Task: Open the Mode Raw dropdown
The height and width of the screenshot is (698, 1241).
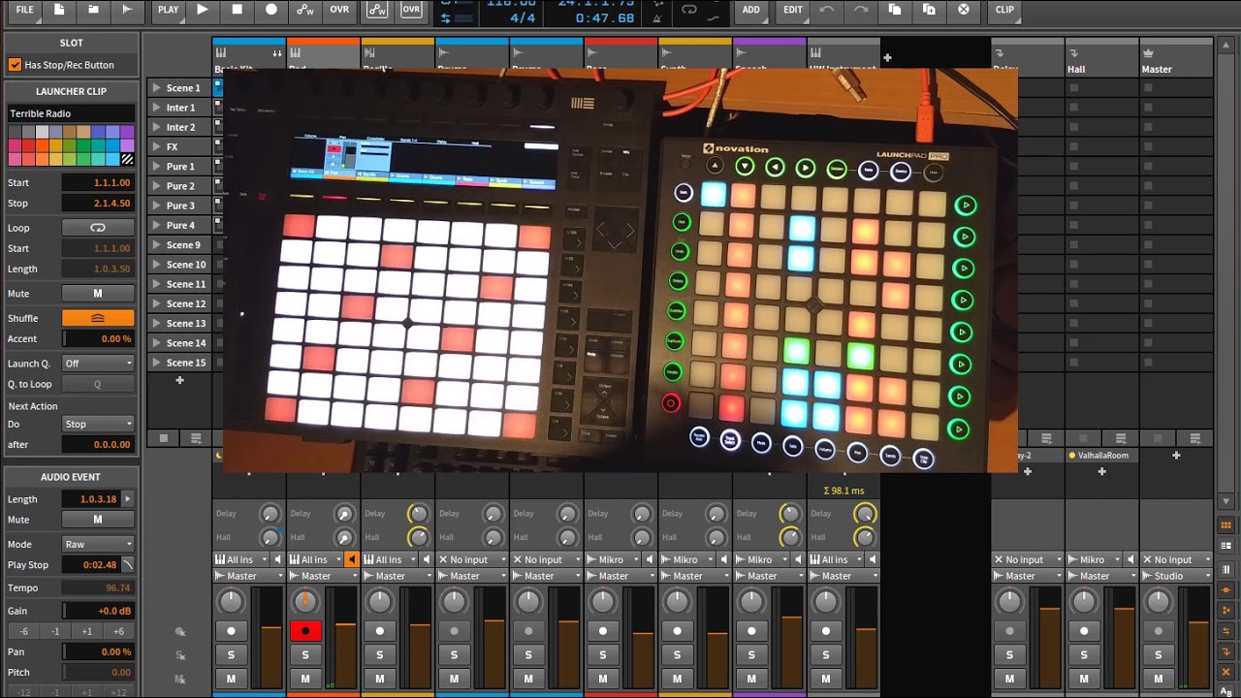Action: pyautogui.click(x=98, y=544)
